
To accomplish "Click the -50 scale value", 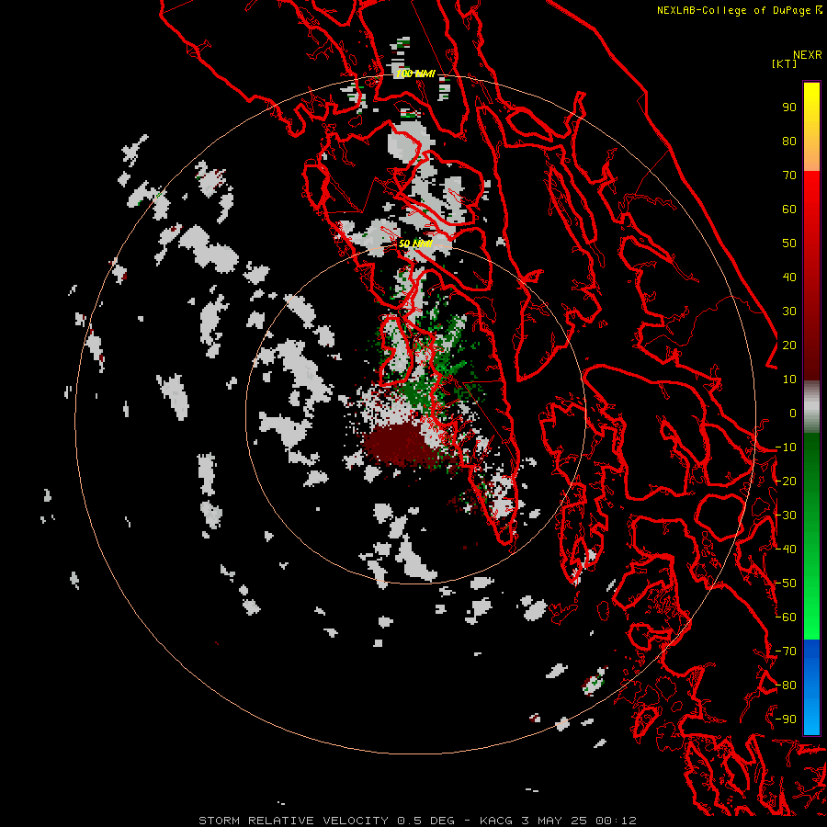I will tap(786, 583).
